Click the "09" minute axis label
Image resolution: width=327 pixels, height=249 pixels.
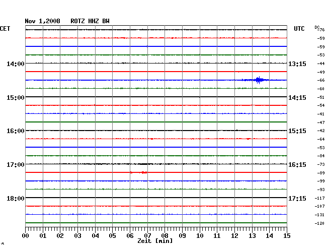pos(182,236)
